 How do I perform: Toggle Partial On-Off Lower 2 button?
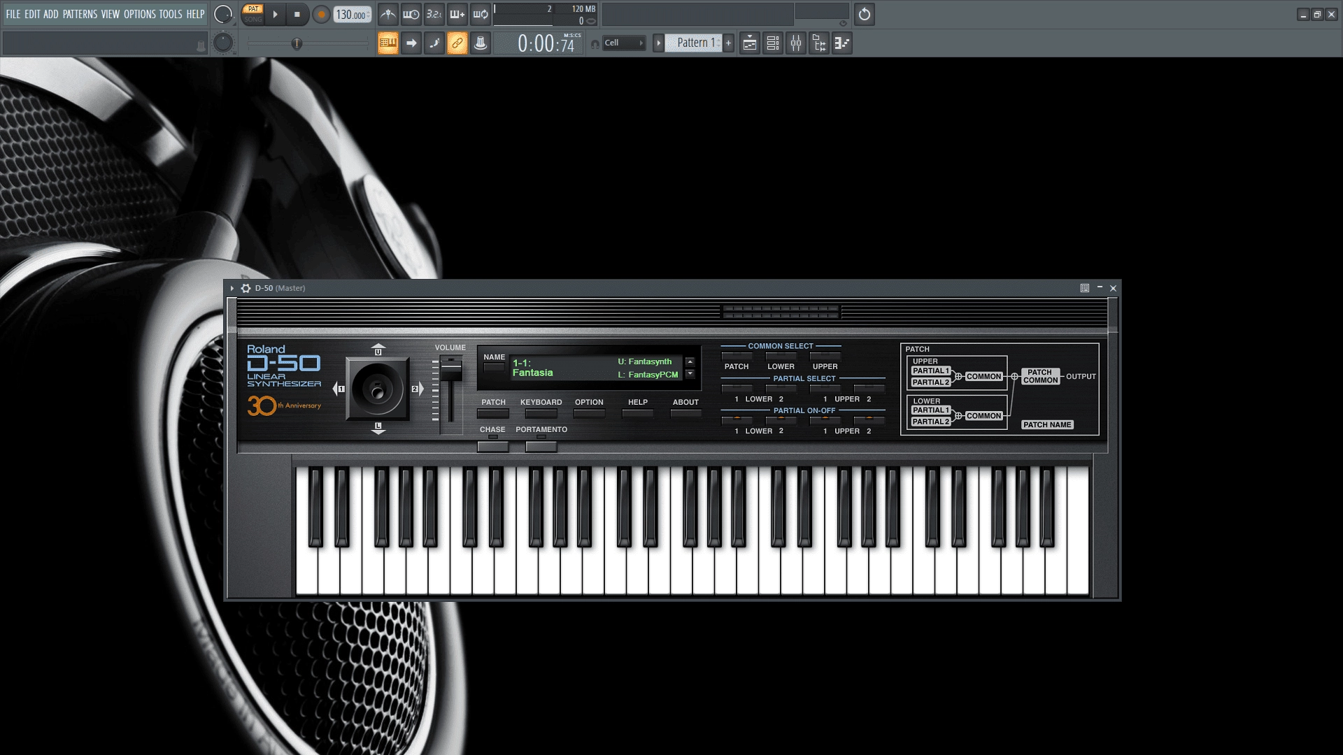(x=781, y=420)
